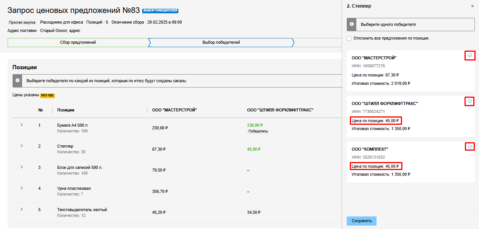
Task: Close the Степлер side panel
Action: click(x=473, y=6)
